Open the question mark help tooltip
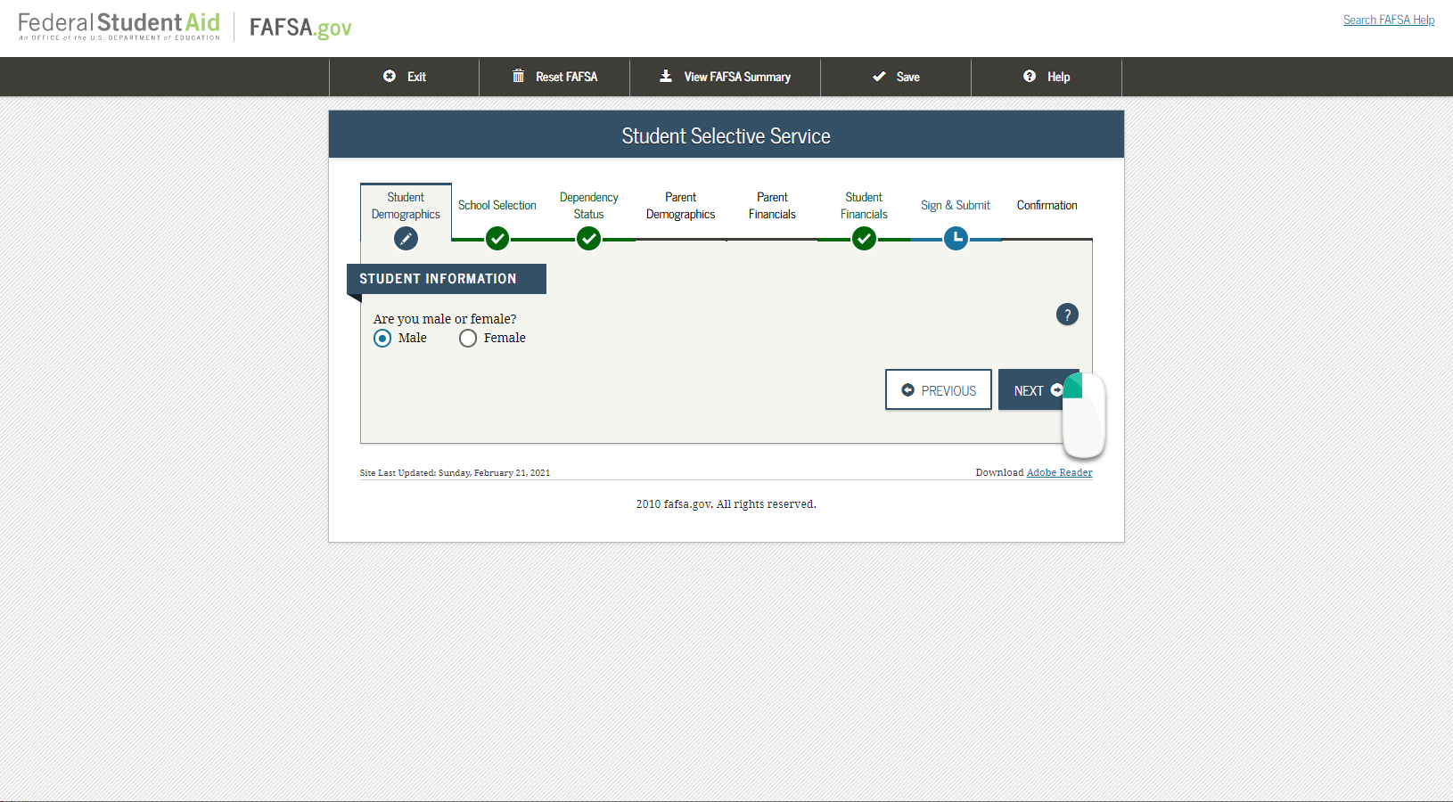1453x802 pixels. coord(1067,315)
